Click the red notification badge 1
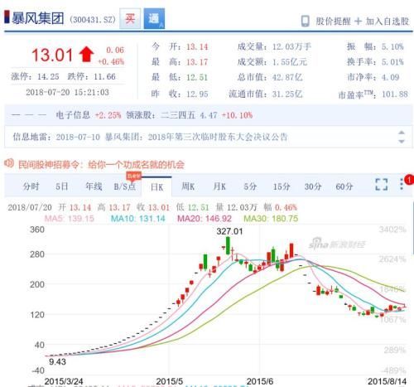The height and width of the screenshot is (387, 414). pyautogui.click(x=409, y=180)
